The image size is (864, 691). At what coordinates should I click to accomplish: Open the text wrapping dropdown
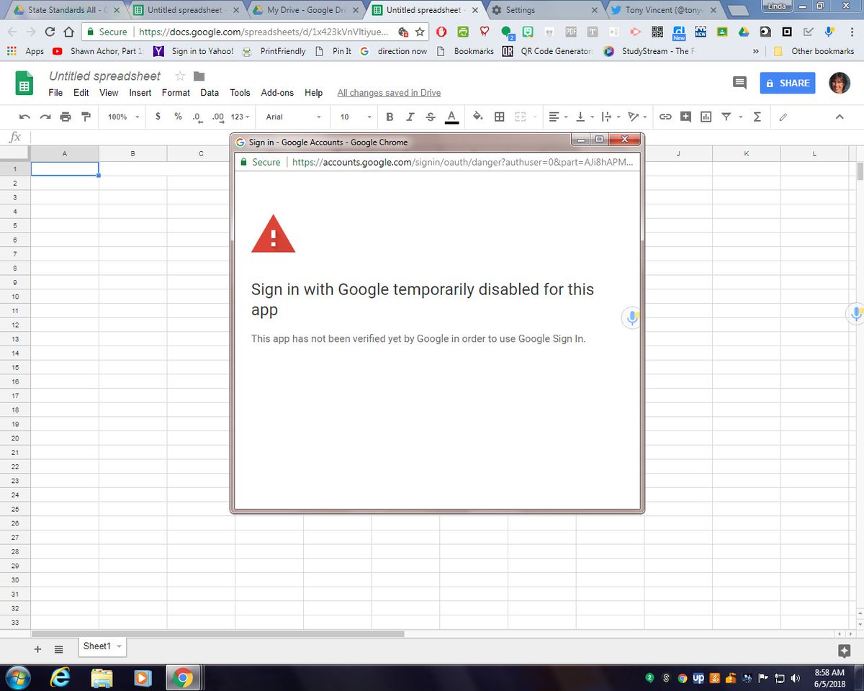(x=610, y=117)
